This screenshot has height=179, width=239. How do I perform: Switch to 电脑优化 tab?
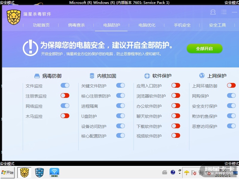pyautogui.click(x=147, y=25)
